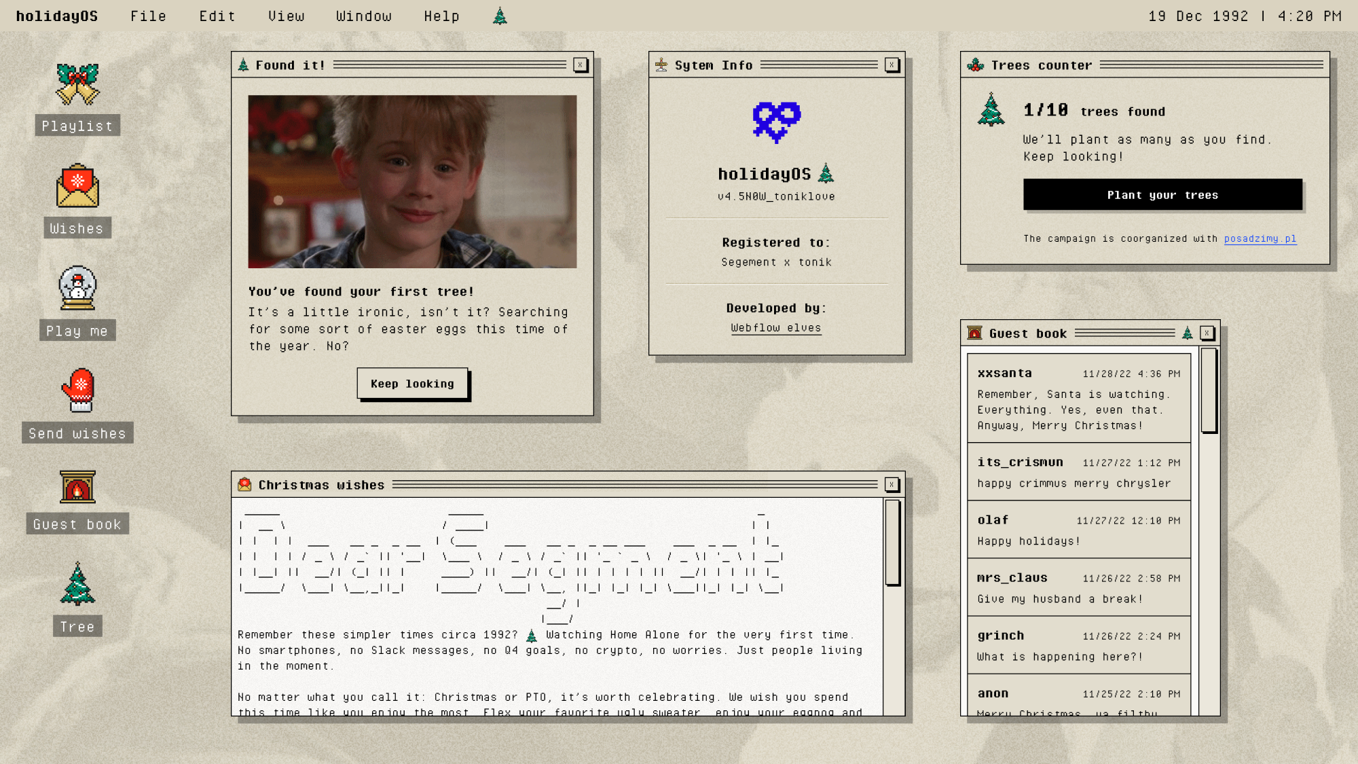This screenshot has height=764, width=1358.
Task: Open the Wishes envelope icon
Action: point(77,187)
